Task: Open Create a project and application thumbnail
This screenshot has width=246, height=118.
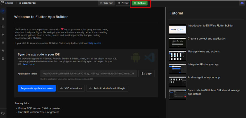Action: 178,43
